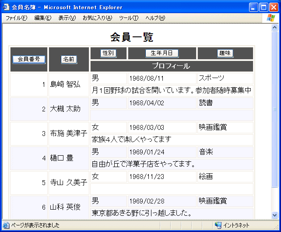Click the 絵画 hobby cell

tap(225, 176)
